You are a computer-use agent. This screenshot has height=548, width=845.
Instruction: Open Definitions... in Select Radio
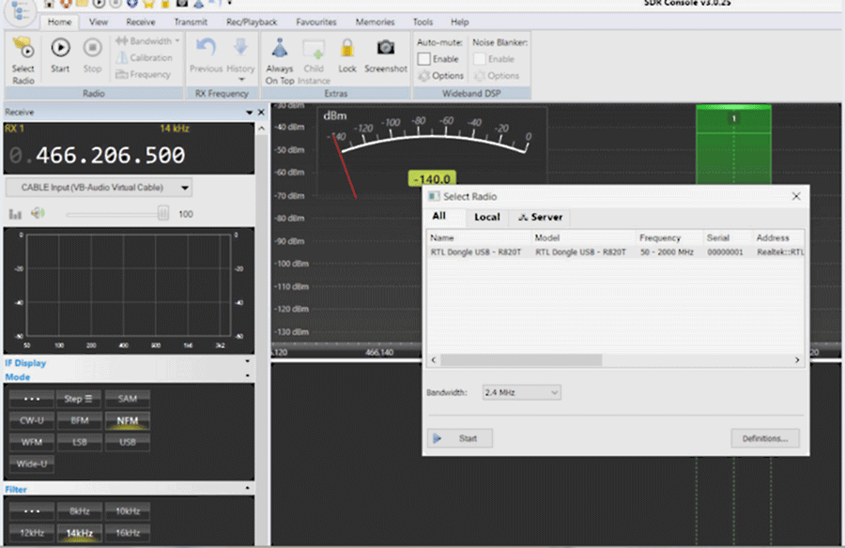[764, 438]
